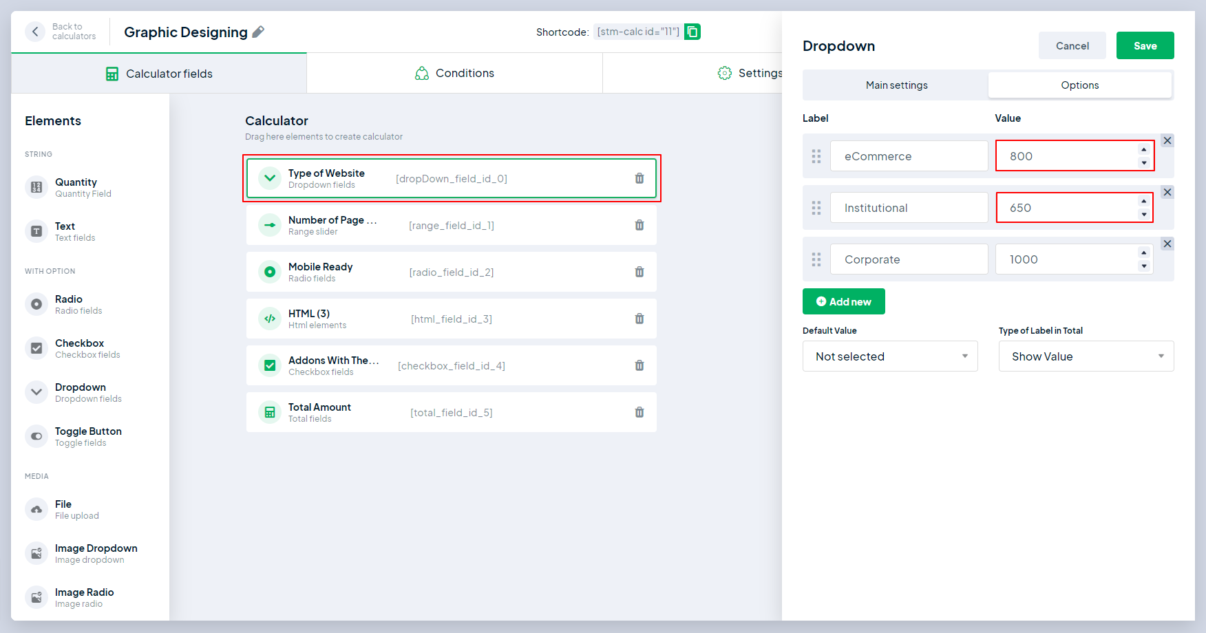This screenshot has width=1206, height=633.
Task: Select the Toggle Button element
Action: coord(88,436)
